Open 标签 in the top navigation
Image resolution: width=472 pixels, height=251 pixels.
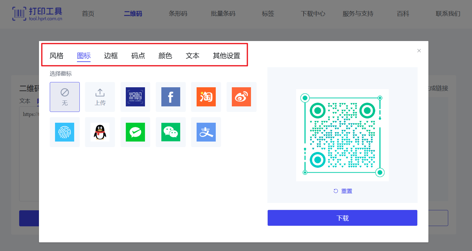[x=268, y=14]
